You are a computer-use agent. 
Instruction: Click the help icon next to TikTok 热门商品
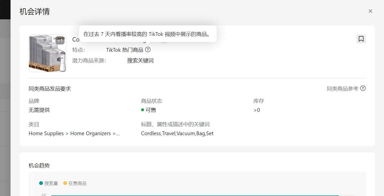tap(148, 50)
